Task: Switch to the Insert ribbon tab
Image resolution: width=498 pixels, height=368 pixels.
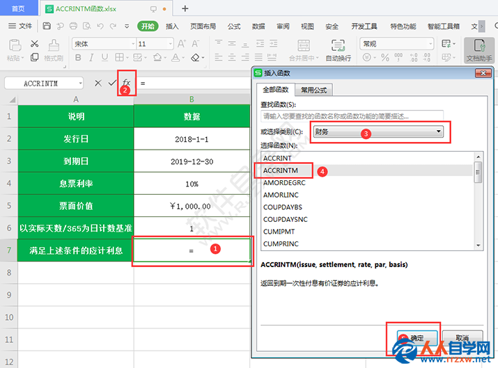Action: 172,26
